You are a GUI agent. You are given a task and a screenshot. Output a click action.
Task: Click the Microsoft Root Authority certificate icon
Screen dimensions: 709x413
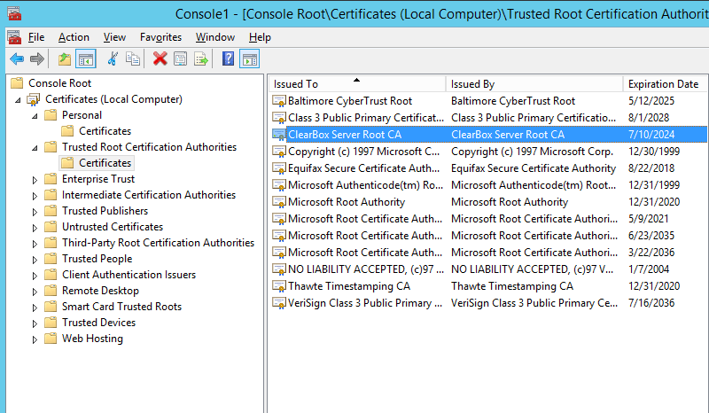point(279,202)
